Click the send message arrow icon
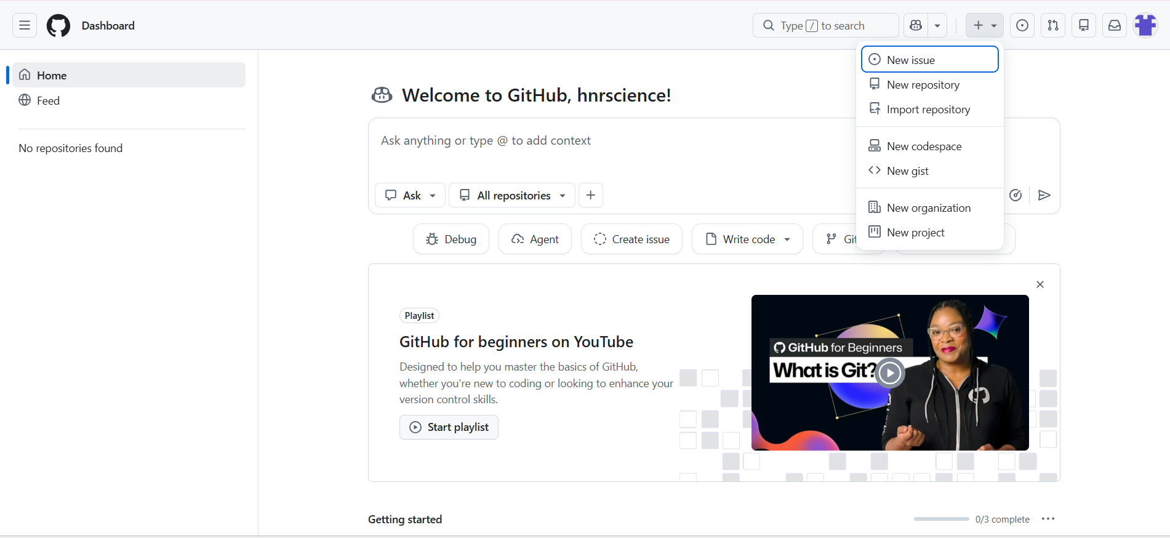This screenshot has width=1170, height=538. pos(1044,195)
